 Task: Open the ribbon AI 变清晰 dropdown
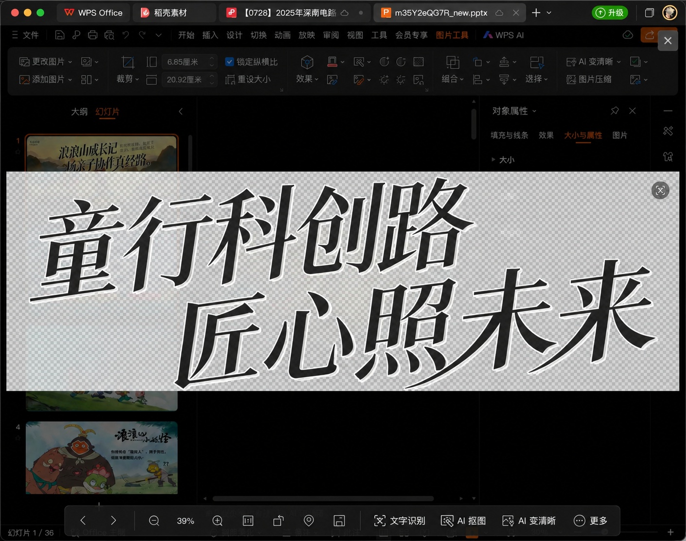[594, 62]
